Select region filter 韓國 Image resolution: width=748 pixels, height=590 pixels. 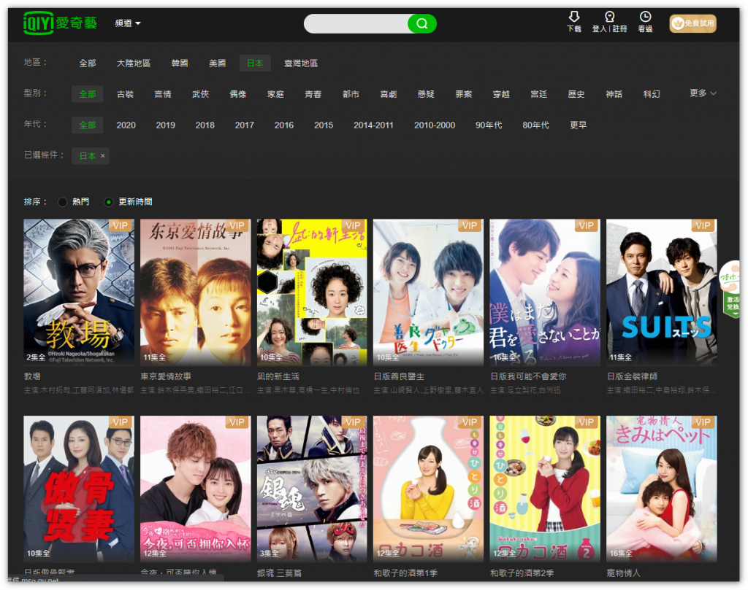(180, 63)
